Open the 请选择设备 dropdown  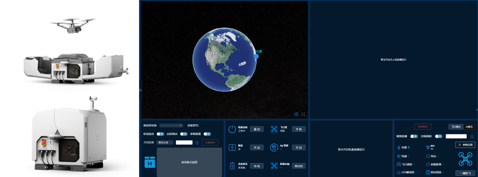[171, 126]
